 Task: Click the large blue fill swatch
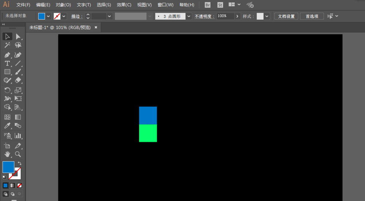click(x=8, y=167)
